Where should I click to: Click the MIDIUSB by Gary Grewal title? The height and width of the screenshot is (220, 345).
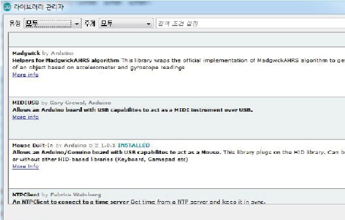pyautogui.click(x=62, y=103)
